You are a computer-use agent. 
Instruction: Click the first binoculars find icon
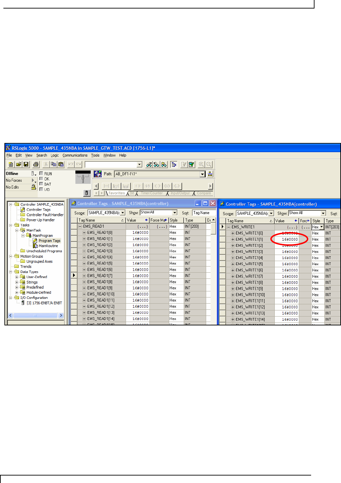tap(149, 164)
